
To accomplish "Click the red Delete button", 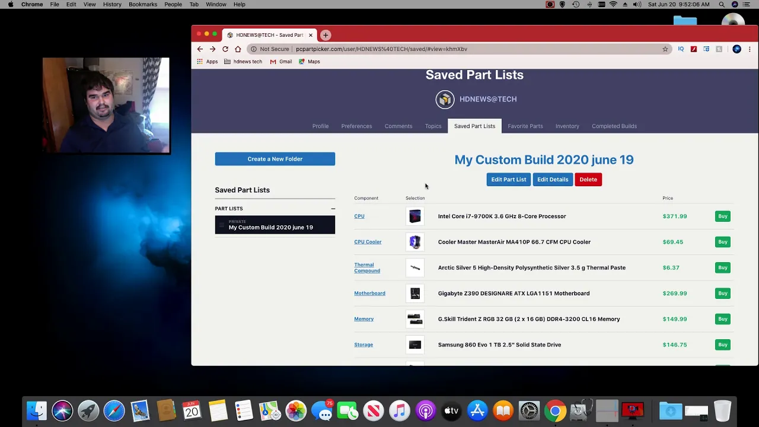I will (x=588, y=180).
